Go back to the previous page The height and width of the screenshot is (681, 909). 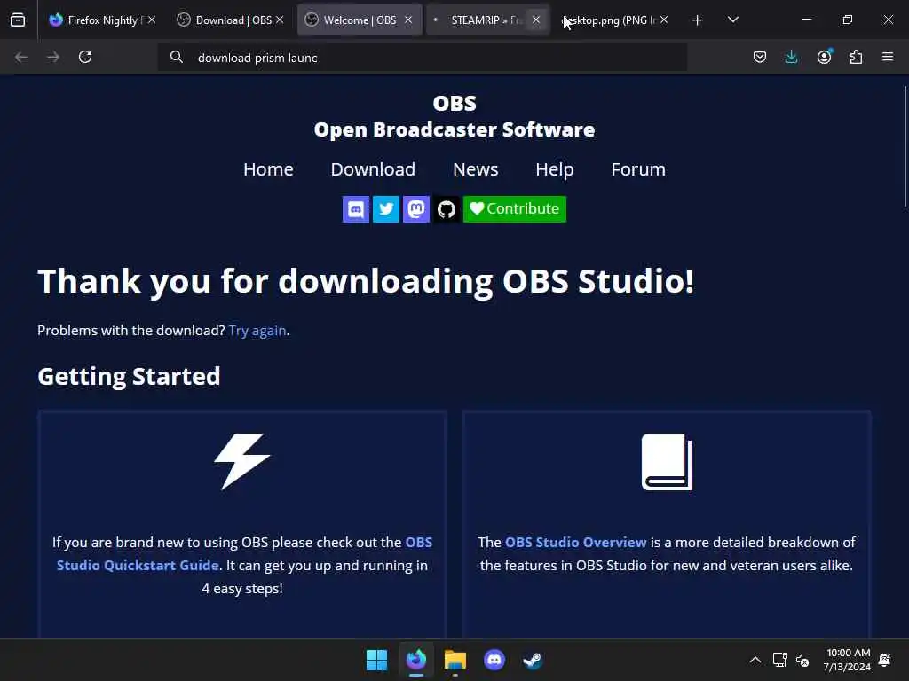(21, 57)
